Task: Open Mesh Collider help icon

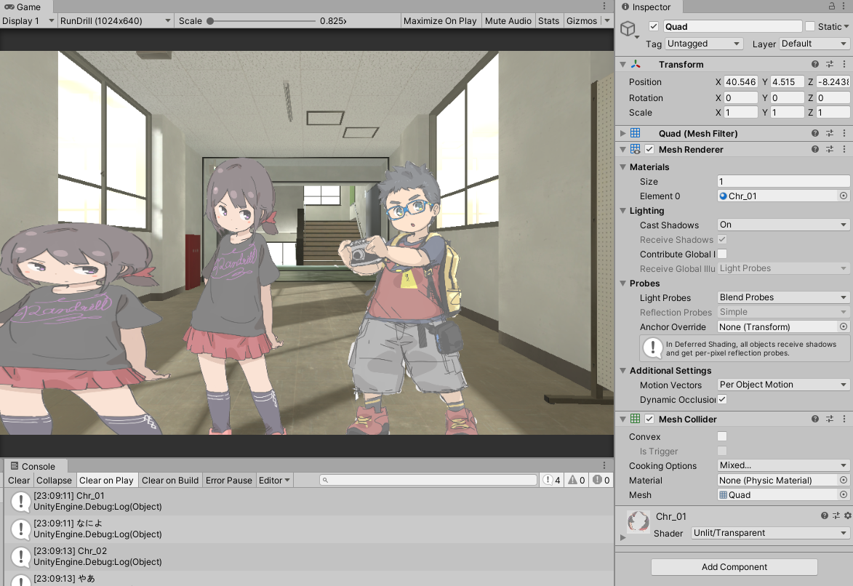Action: pyautogui.click(x=815, y=419)
